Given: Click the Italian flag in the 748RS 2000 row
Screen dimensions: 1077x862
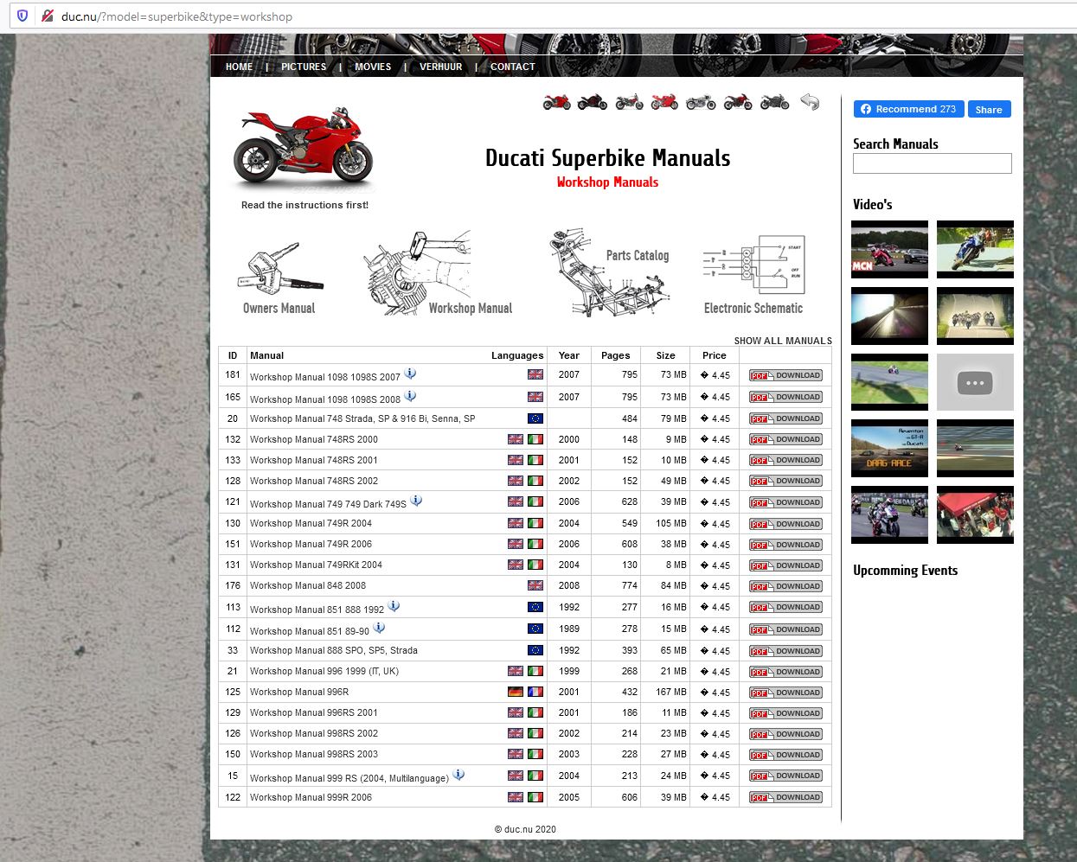Looking at the screenshot, I should pyautogui.click(x=535, y=439).
